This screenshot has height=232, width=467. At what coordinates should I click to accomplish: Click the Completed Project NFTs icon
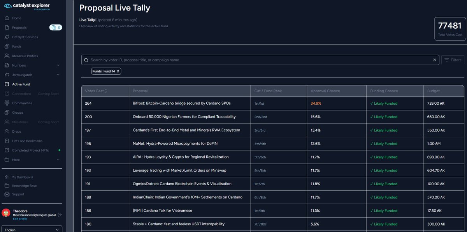point(7,150)
